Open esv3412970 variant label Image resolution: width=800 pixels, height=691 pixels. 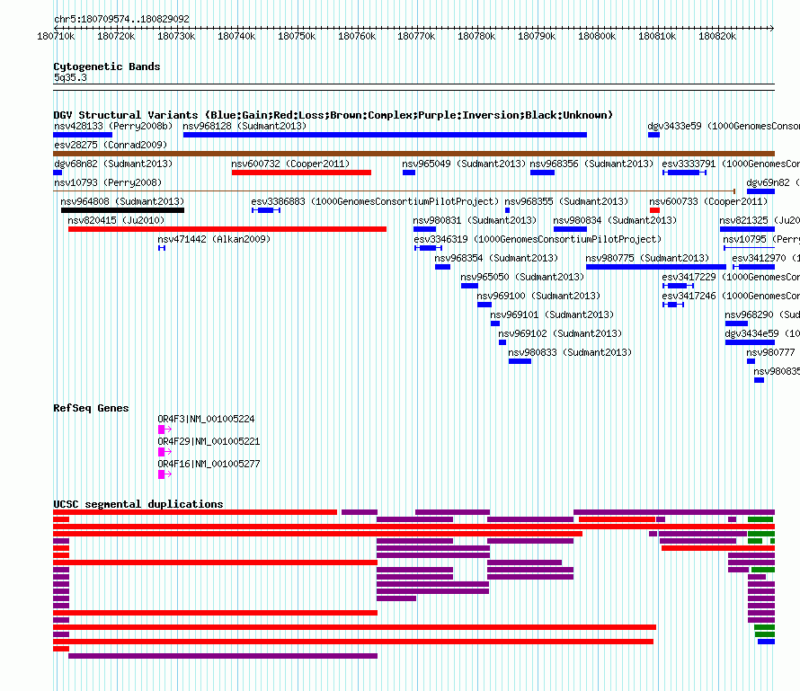pos(766,258)
